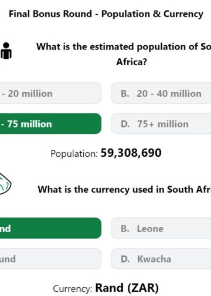
Task: Click the 'Currency:' label
Action: click(73, 289)
